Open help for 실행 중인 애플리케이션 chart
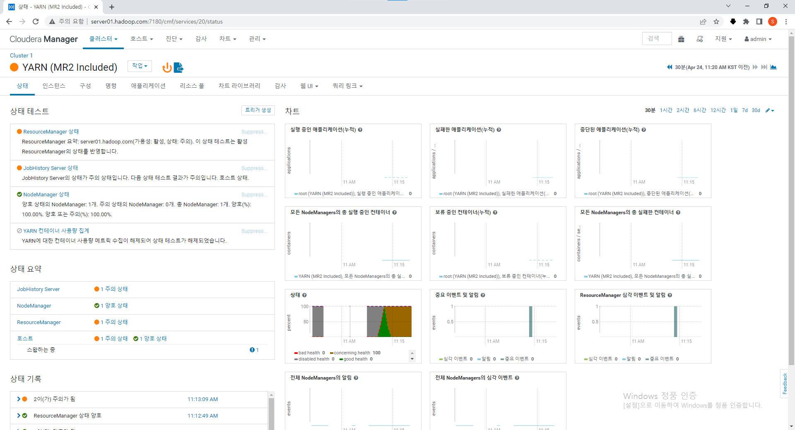Screen dimensions: 795x430 (360, 130)
